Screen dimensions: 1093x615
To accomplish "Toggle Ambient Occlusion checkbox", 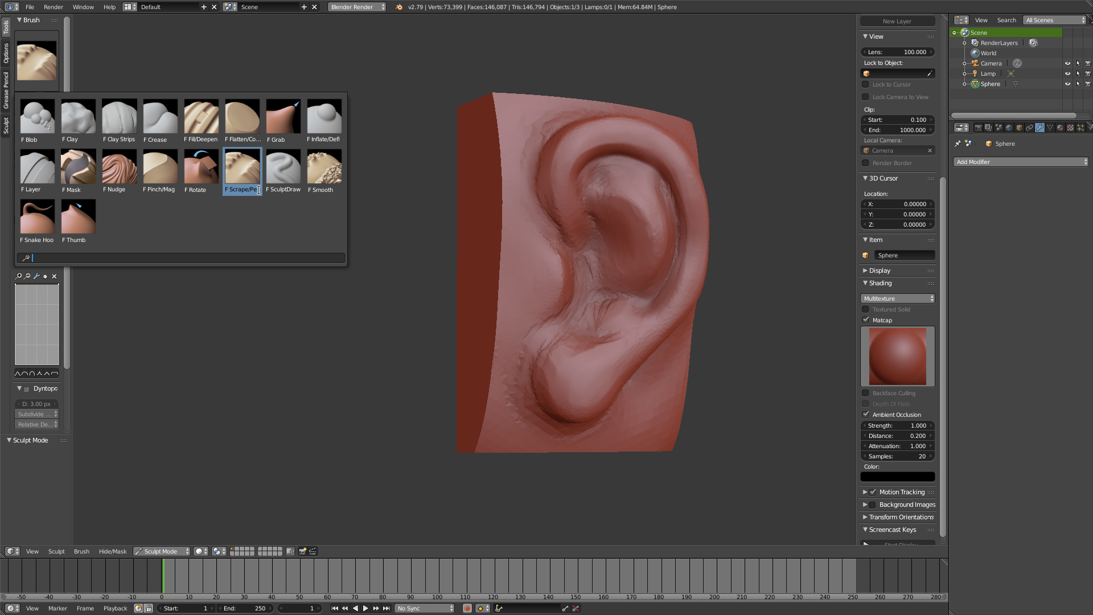I will (866, 415).
